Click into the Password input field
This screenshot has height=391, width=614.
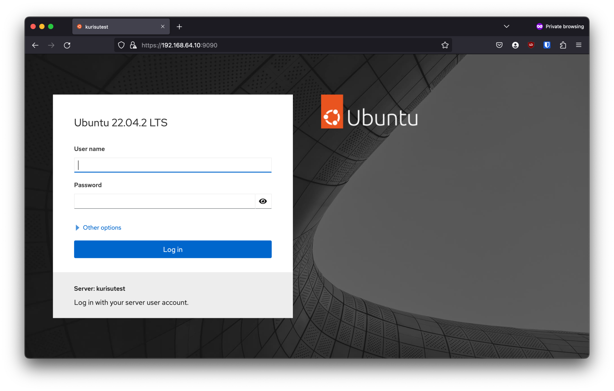(x=164, y=201)
